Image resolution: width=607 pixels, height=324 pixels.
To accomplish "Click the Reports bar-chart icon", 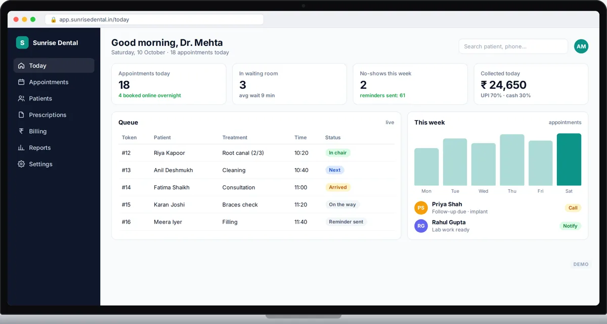I will [21, 147].
